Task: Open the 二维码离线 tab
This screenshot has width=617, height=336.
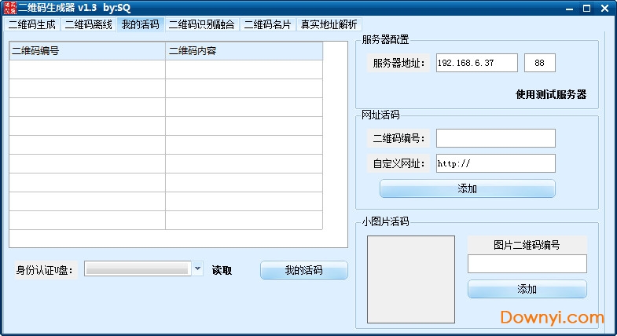Action: point(88,24)
